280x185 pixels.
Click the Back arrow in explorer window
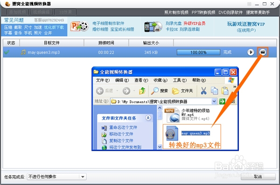[x=100, y=91]
